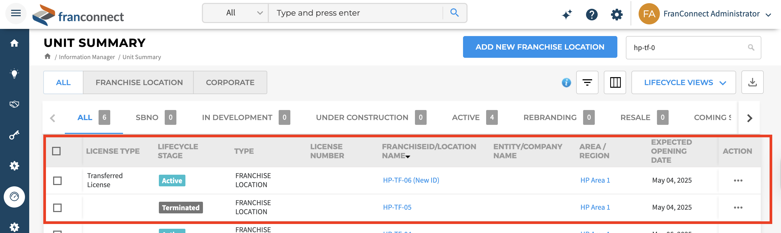Open the help question mark icon

tap(592, 14)
